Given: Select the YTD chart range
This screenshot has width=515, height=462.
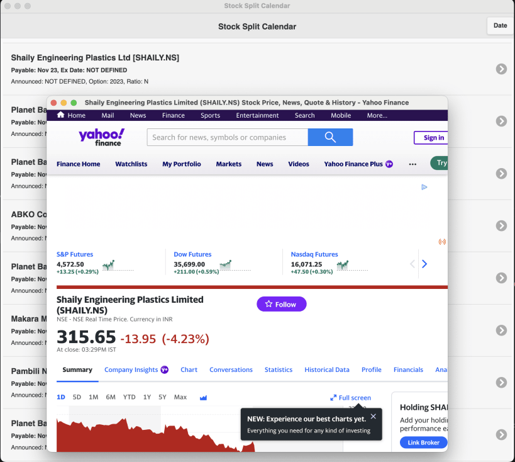Looking at the screenshot, I should [129, 397].
